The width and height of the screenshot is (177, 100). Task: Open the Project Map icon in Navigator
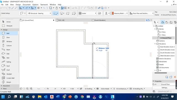pos(163,22)
